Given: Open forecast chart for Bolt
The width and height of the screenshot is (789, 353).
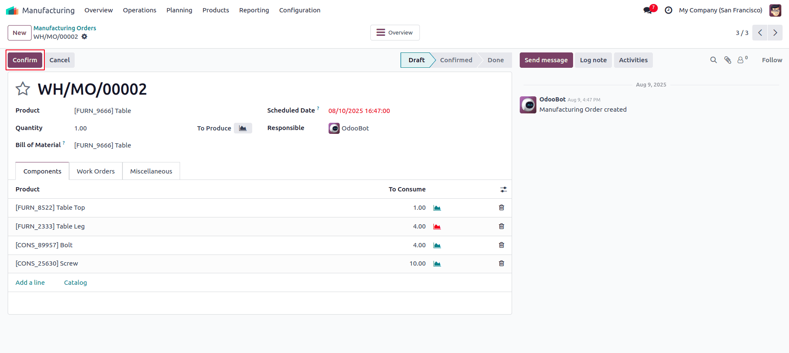Looking at the screenshot, I should (x=437, y=246).
